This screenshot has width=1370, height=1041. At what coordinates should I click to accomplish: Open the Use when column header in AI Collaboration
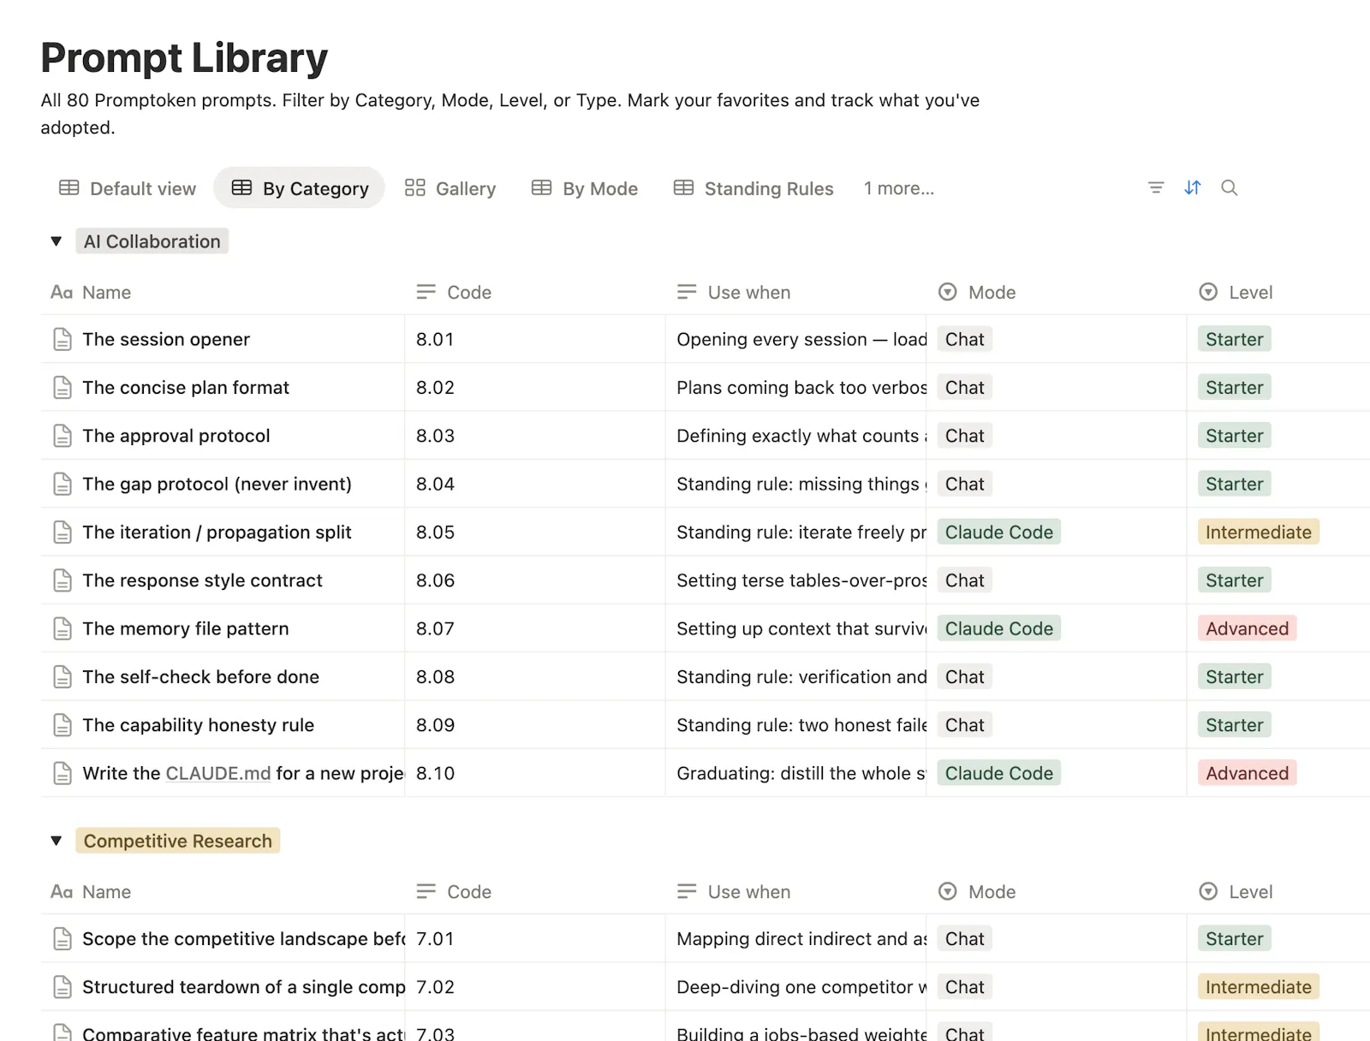coord(734,292)
